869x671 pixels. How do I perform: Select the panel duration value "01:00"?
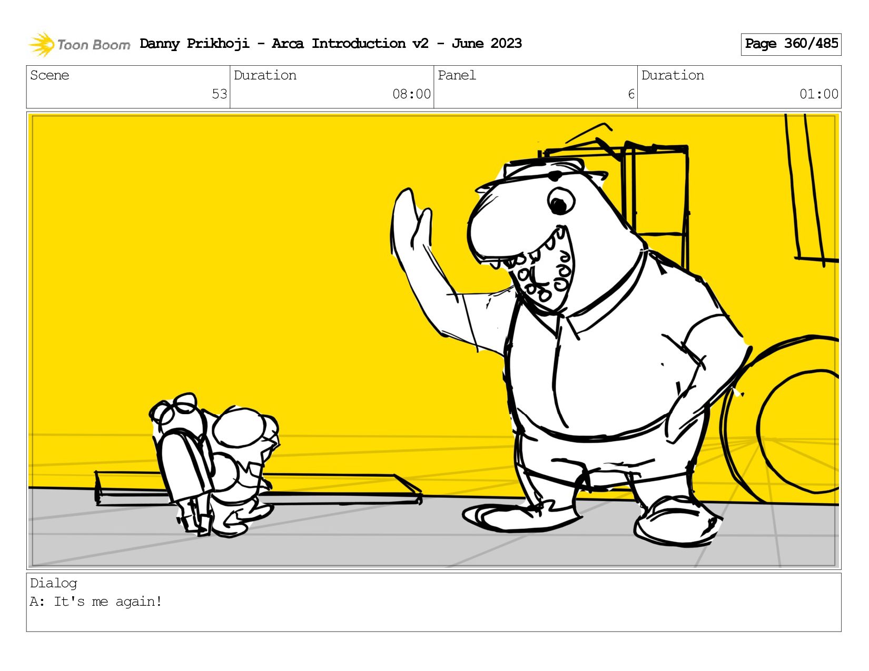(819, 94)
